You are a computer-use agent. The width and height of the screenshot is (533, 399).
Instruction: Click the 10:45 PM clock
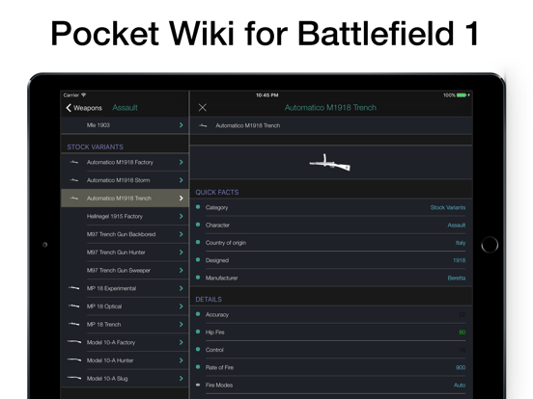point(266,95)
